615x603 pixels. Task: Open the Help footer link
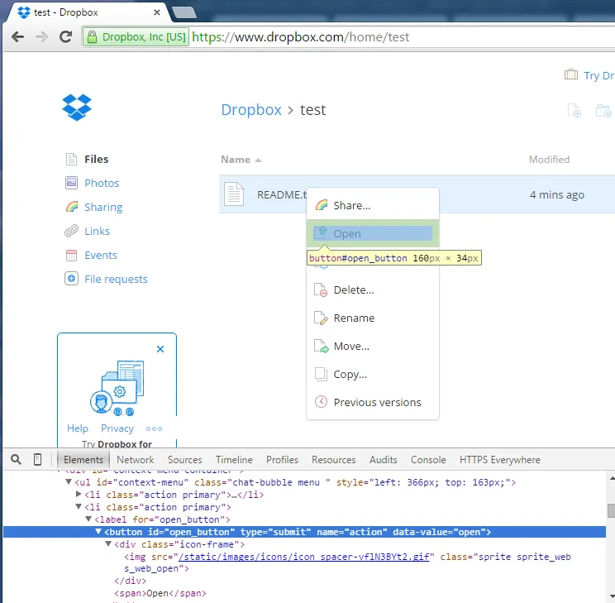(78, 428)
